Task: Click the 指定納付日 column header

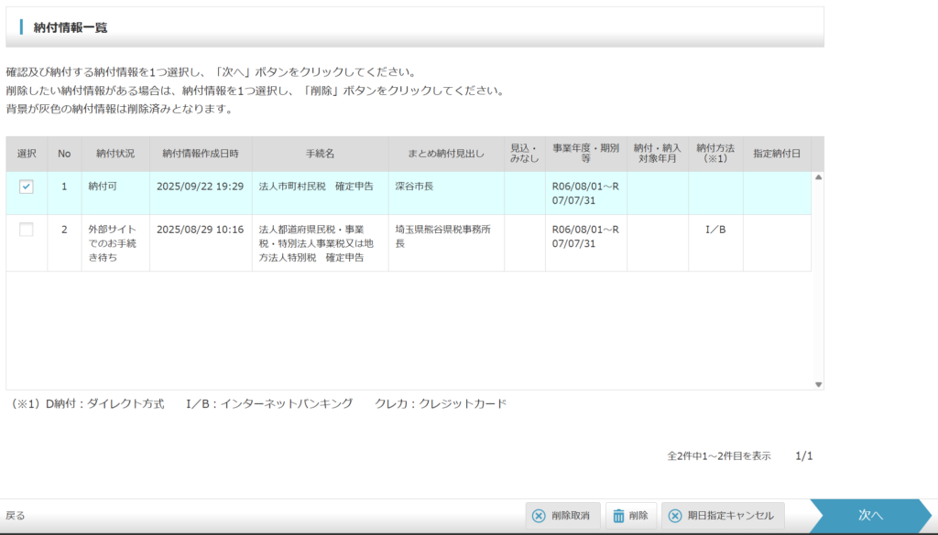Action: [x=777, y=154]
